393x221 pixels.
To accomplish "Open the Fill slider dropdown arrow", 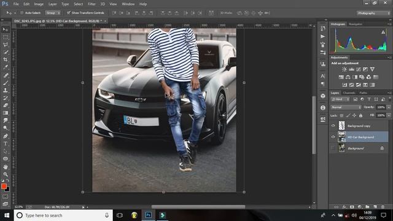I will [389, 115].
